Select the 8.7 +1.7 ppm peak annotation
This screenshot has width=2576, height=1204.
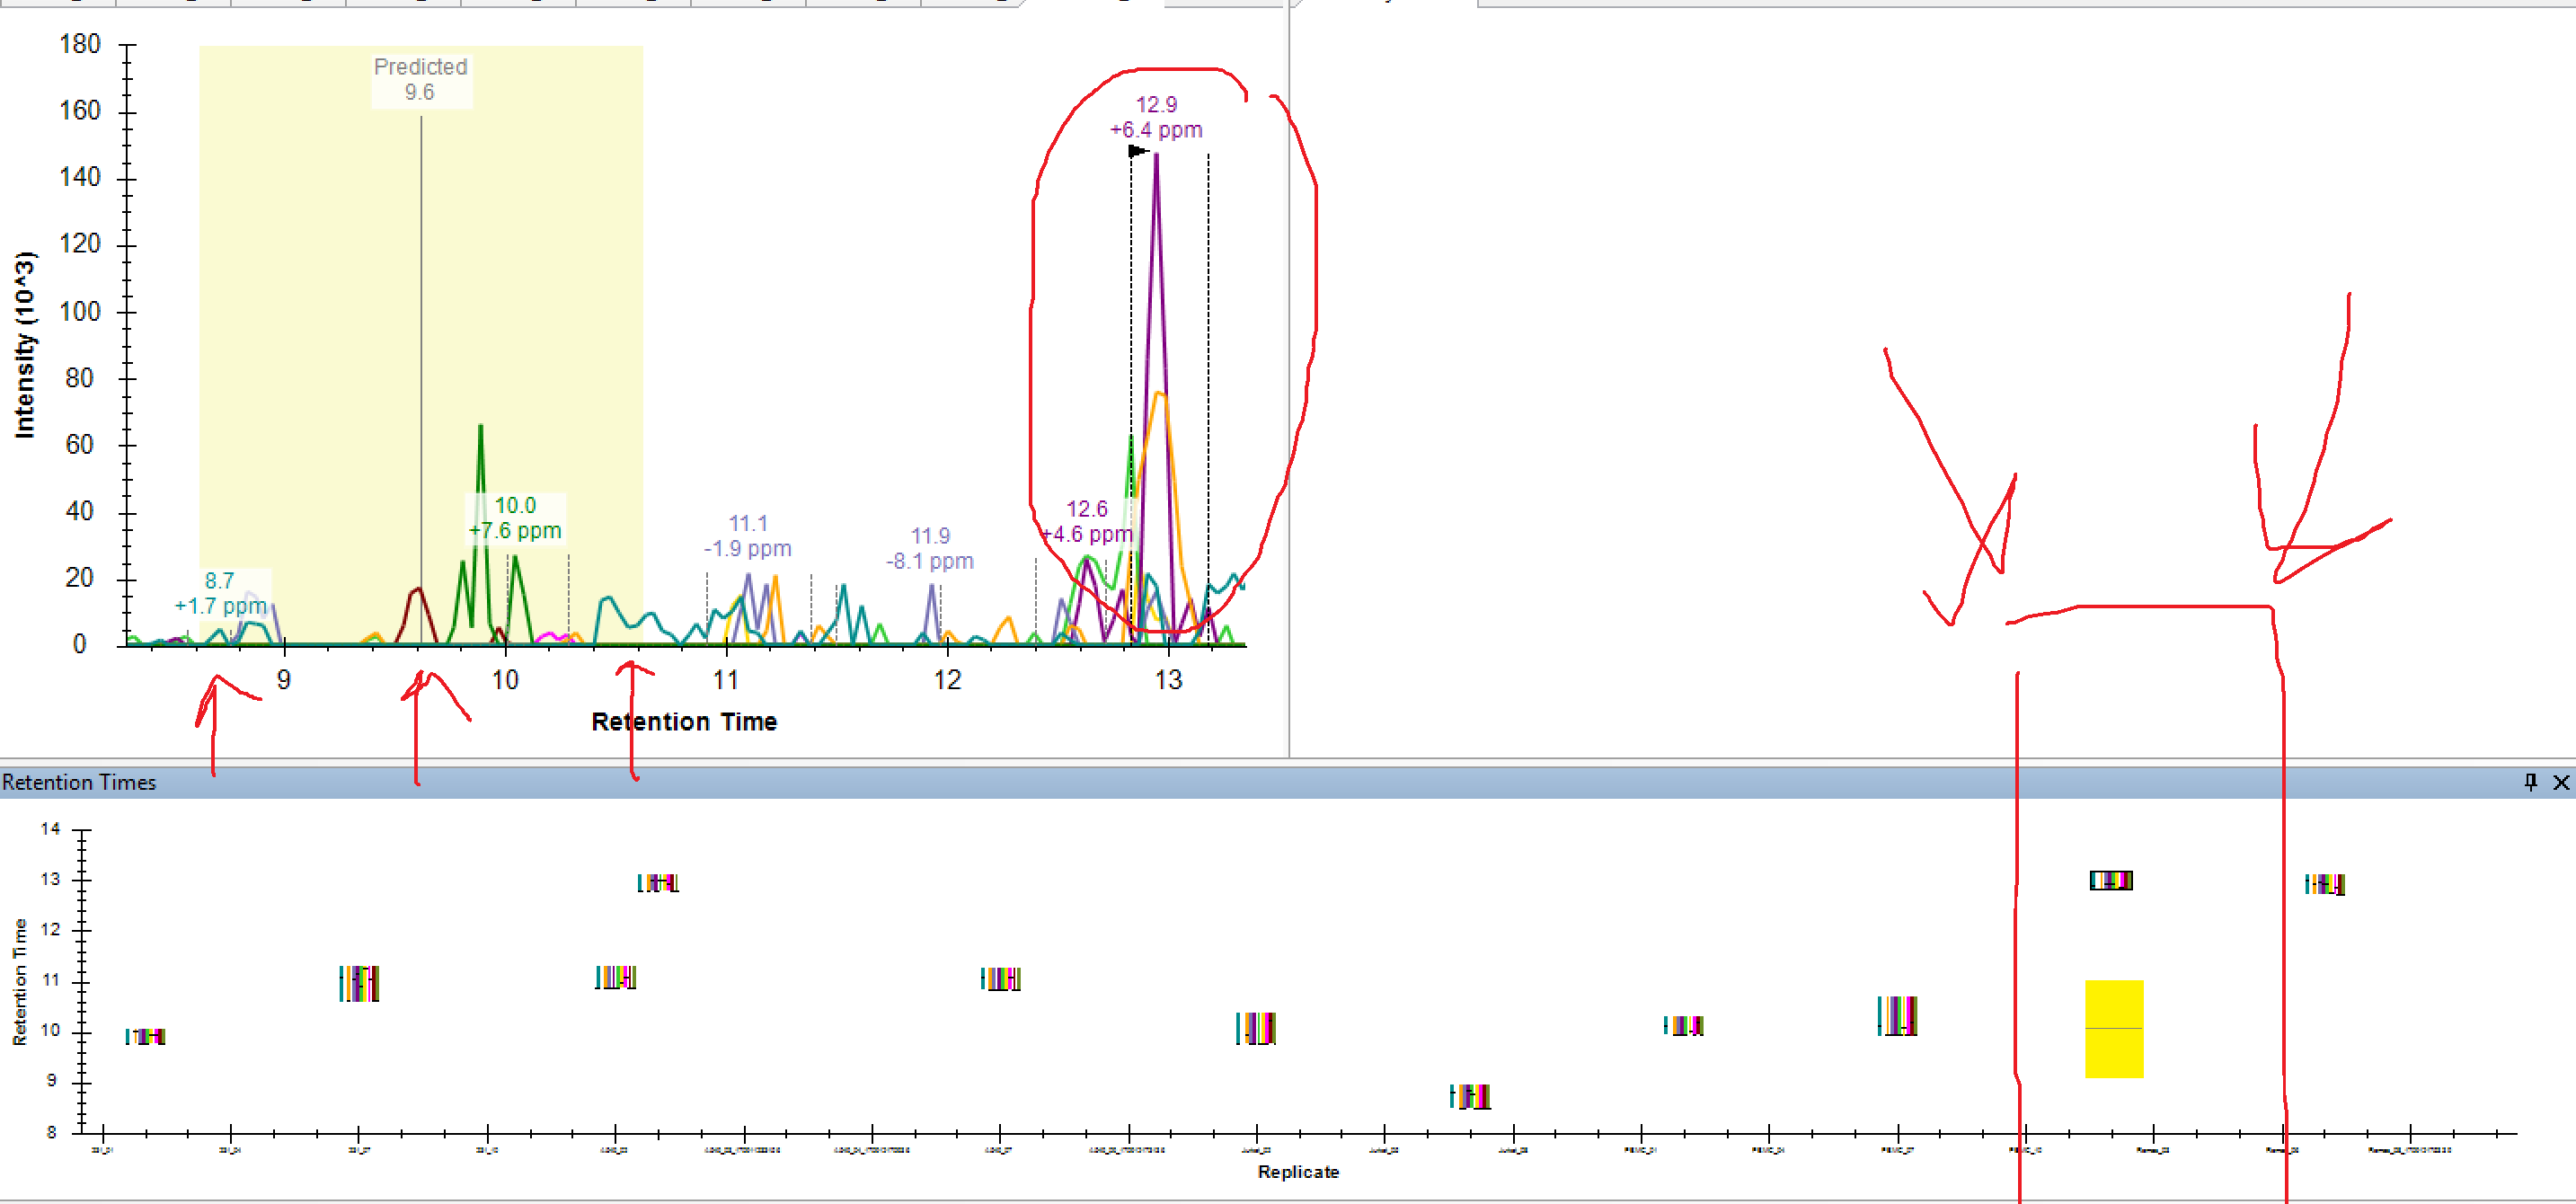point(220,593)
